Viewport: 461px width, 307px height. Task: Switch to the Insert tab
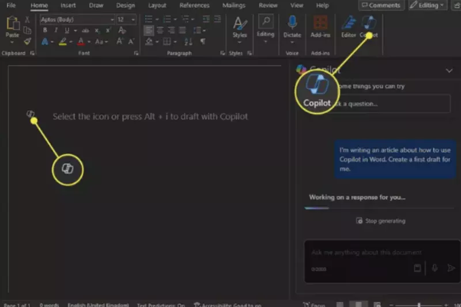(x=68, y=5)
